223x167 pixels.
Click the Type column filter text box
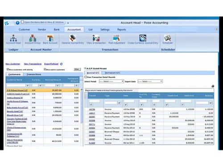pos(111,103)
